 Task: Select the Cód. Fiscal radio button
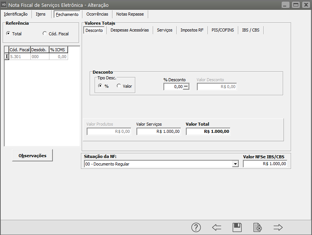(45, 33)
